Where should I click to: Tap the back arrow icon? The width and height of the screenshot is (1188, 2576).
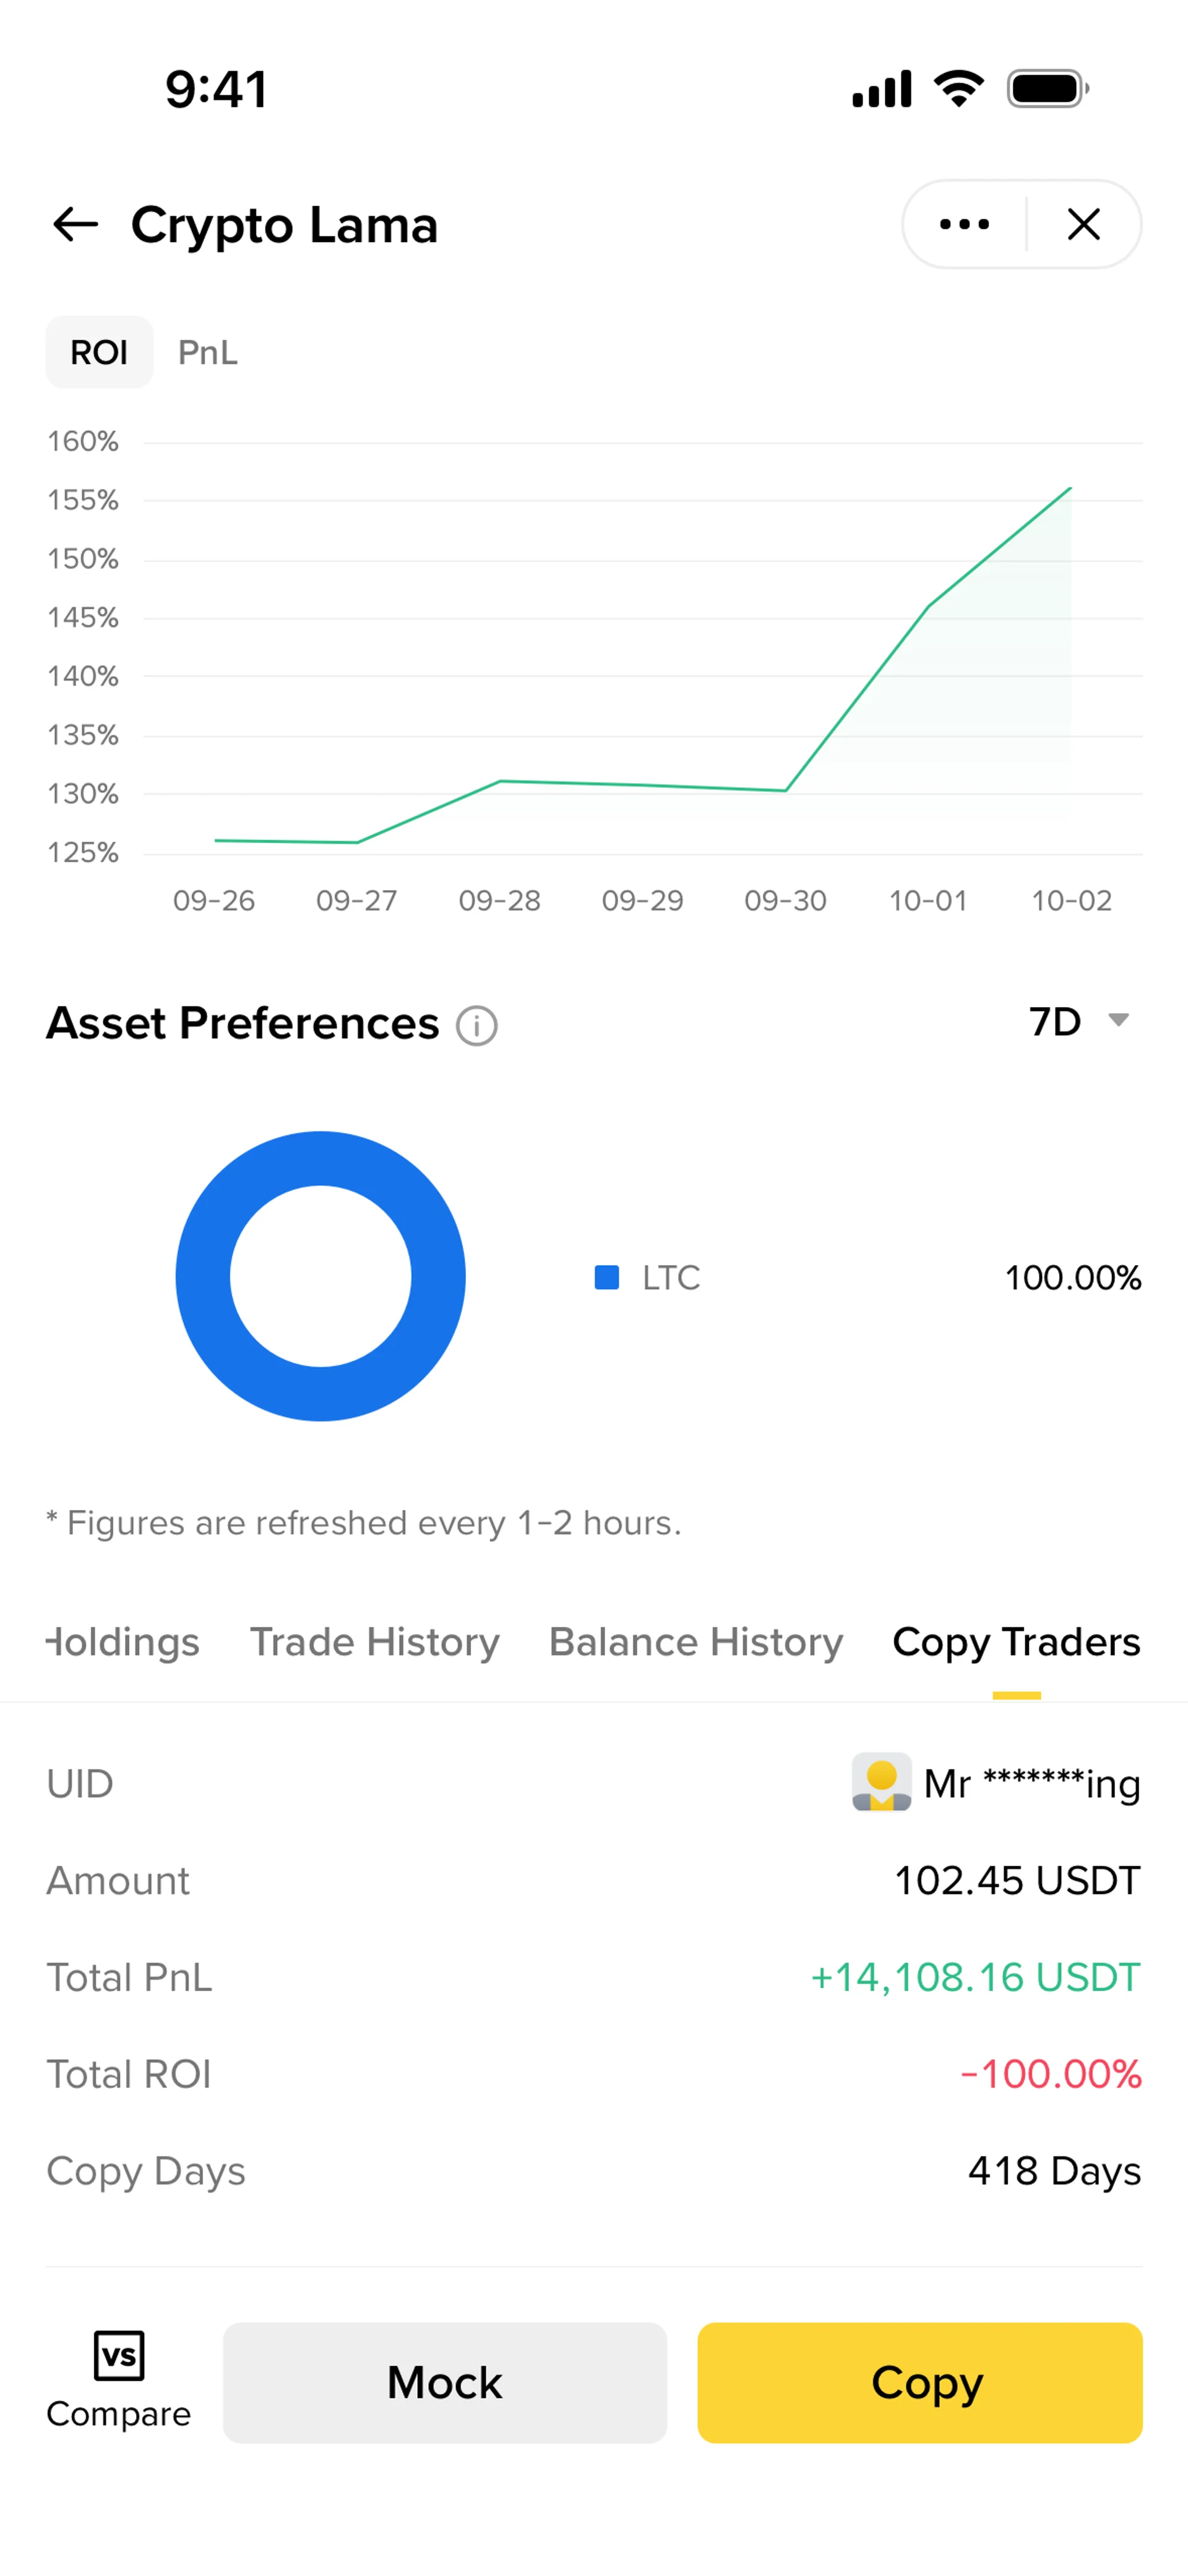(75, 224)
